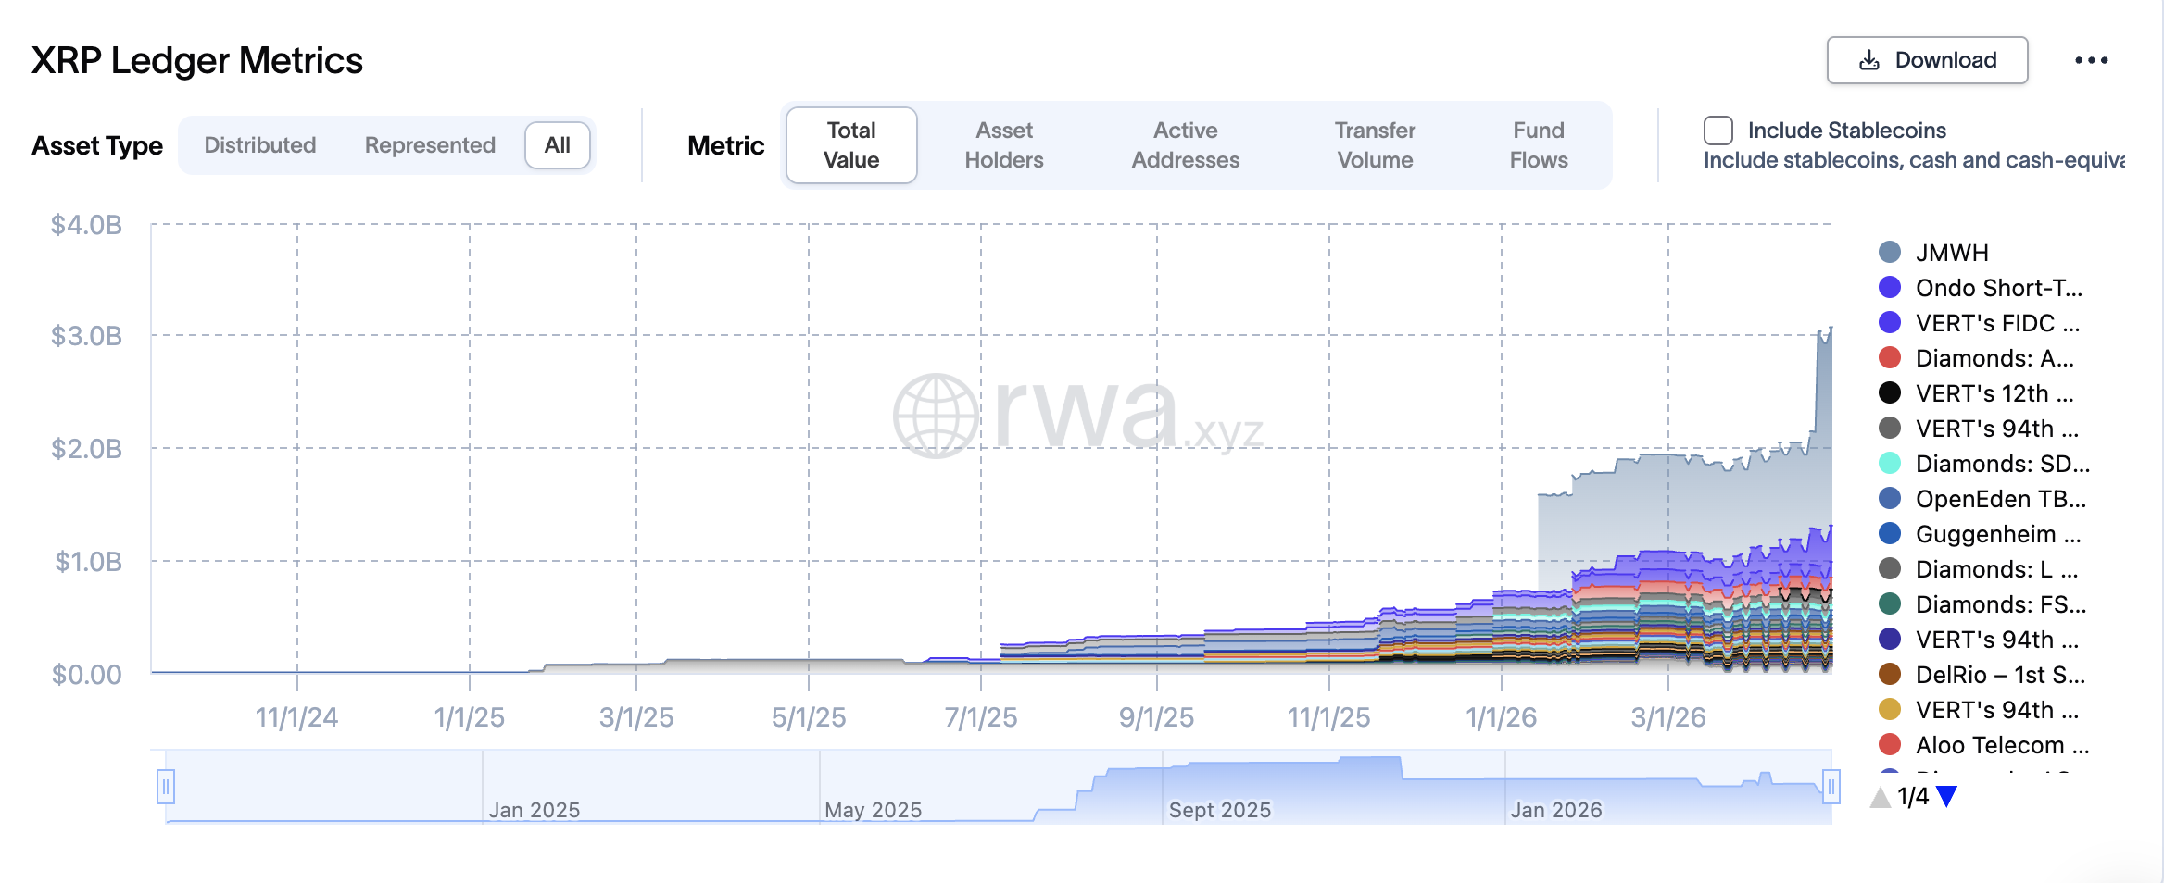
Task: Switch to the Asset Holders metric tab
Action: [x=1004, y=145]
